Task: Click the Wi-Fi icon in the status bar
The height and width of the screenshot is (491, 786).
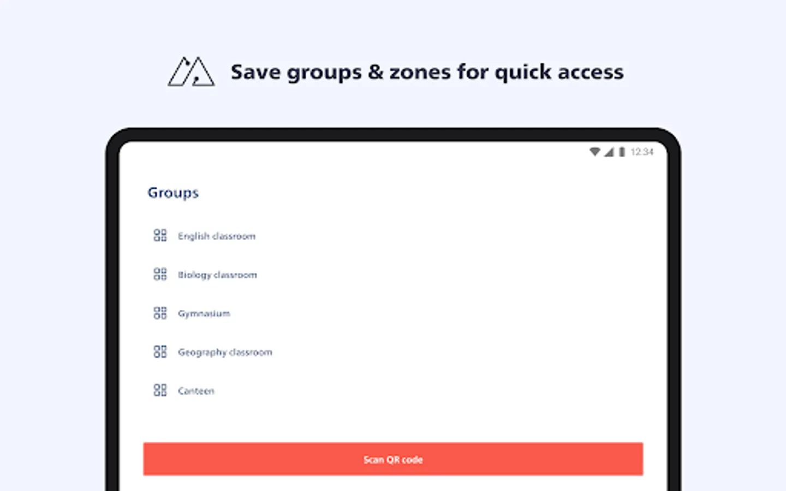Action: pos(596,152)
